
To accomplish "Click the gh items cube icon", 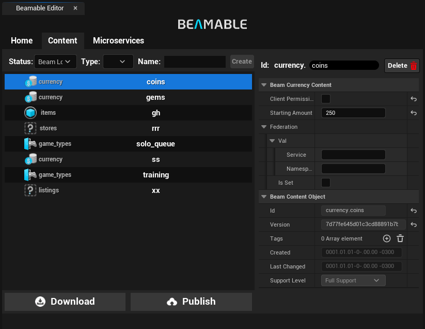I will (x=30, y=113).
